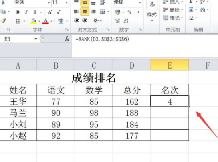The image size is (218, 162).
Task: Open the 字体 group dialog launcher
Action: 67,29
